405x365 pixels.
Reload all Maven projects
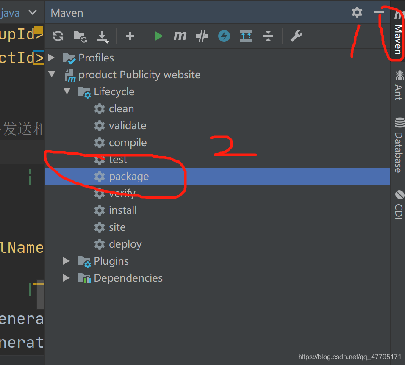(x=58, y=36)
